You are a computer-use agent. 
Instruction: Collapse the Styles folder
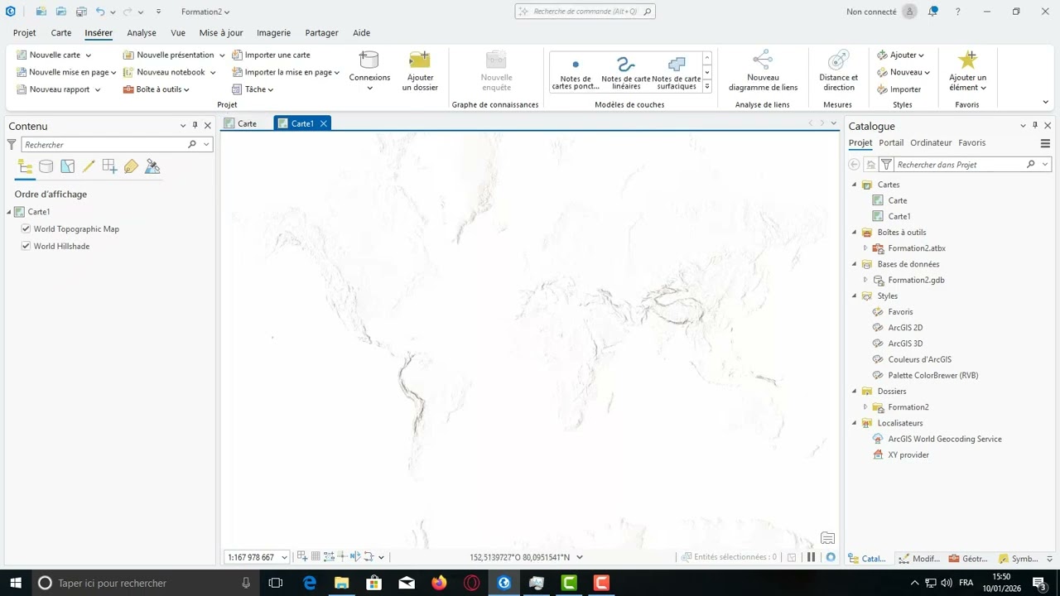coord(855,296)
